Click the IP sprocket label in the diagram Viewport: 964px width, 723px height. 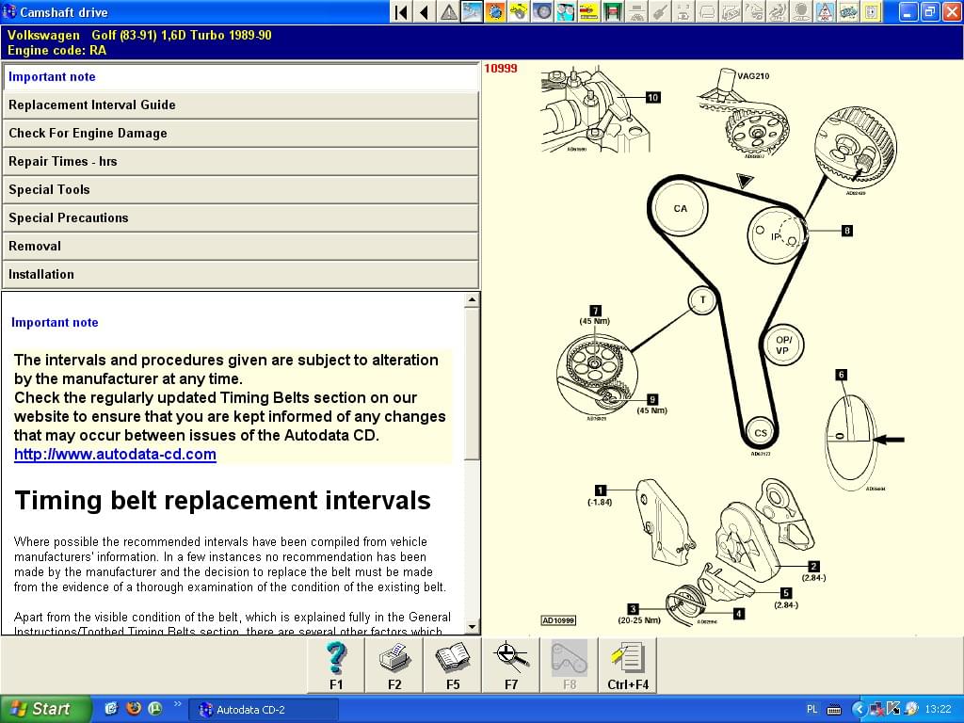776,236
